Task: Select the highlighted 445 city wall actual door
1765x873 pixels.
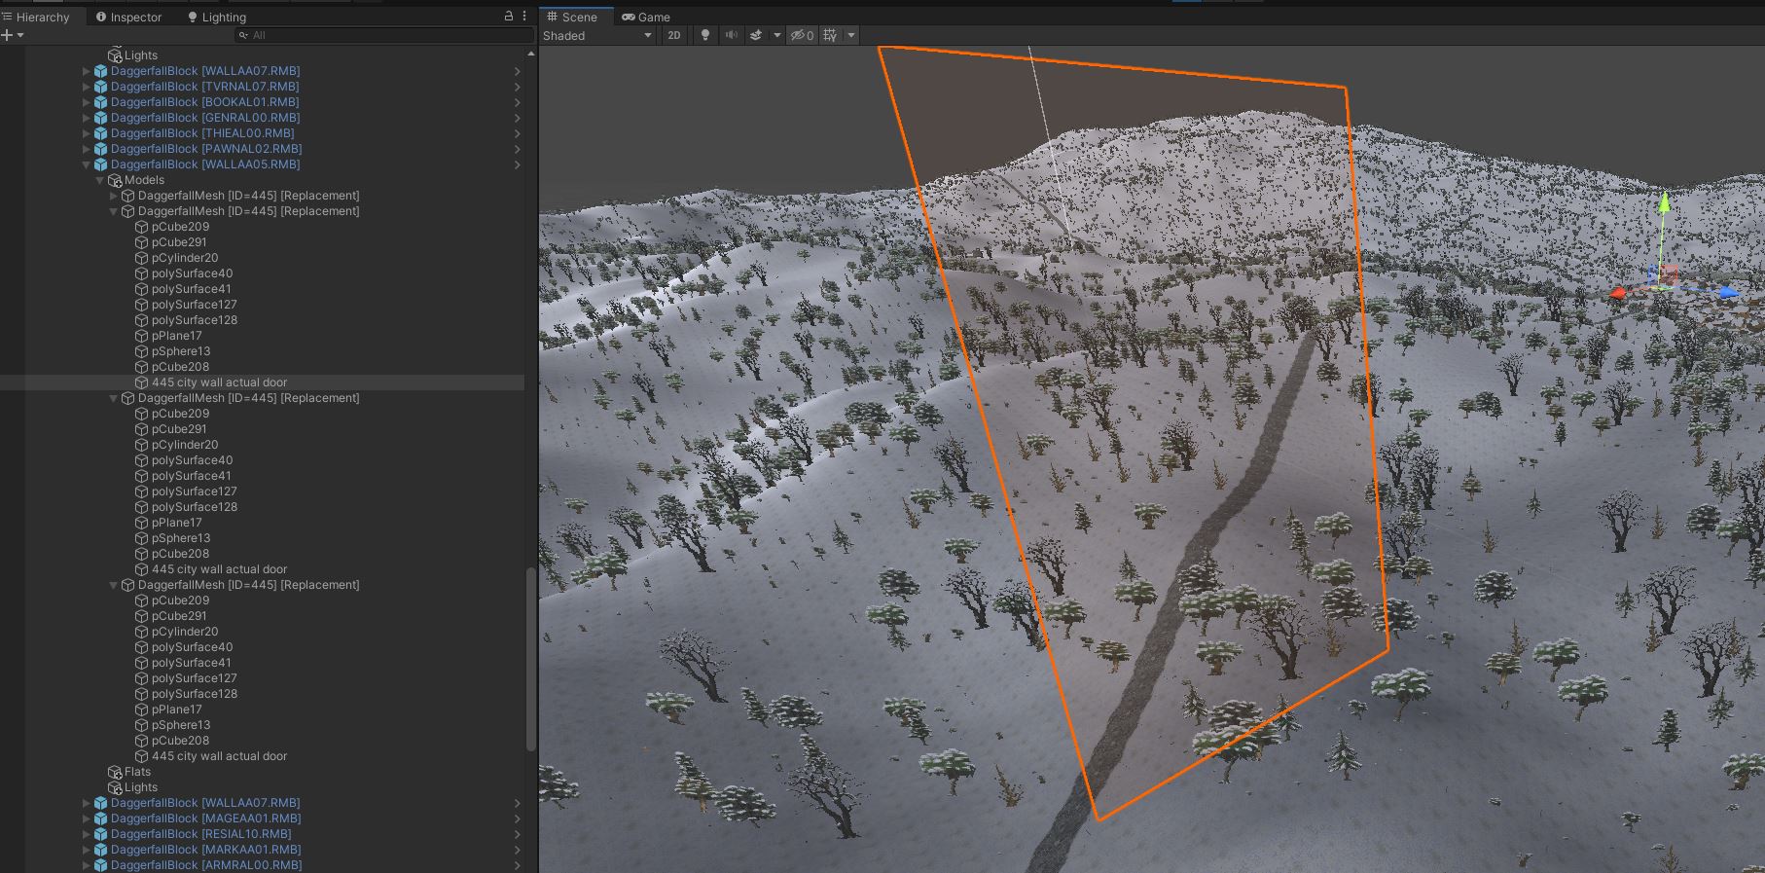Action: click(219, 382)
